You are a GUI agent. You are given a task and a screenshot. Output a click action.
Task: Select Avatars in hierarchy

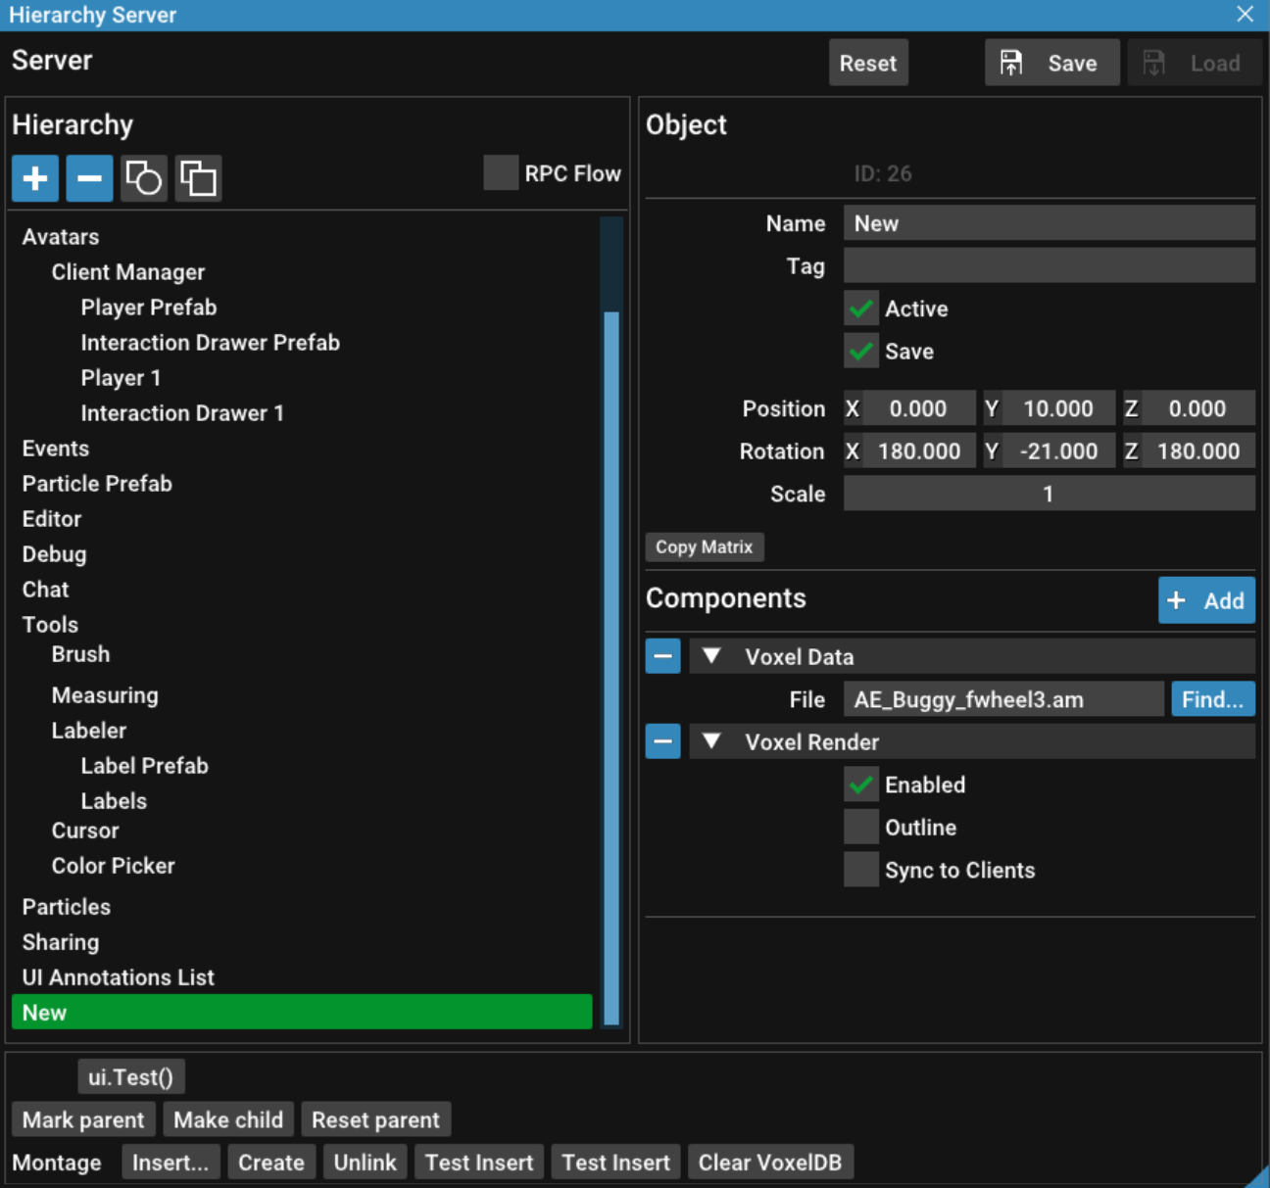61,237
